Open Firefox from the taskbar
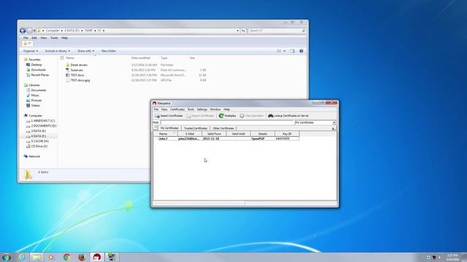Image resolution: width=467 pixels, height=262 pixels. 82,257
